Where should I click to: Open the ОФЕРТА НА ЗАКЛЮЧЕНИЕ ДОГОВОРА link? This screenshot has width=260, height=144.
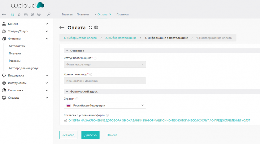(159, 120)
